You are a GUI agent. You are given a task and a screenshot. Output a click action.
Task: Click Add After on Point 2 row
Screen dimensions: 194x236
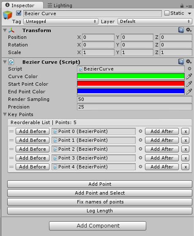tap(162, 149)
